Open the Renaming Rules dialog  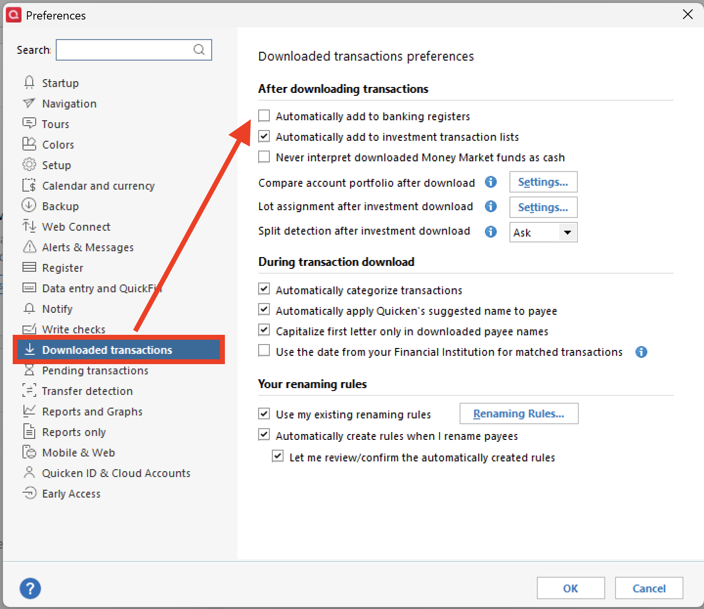tap(519, 413)
